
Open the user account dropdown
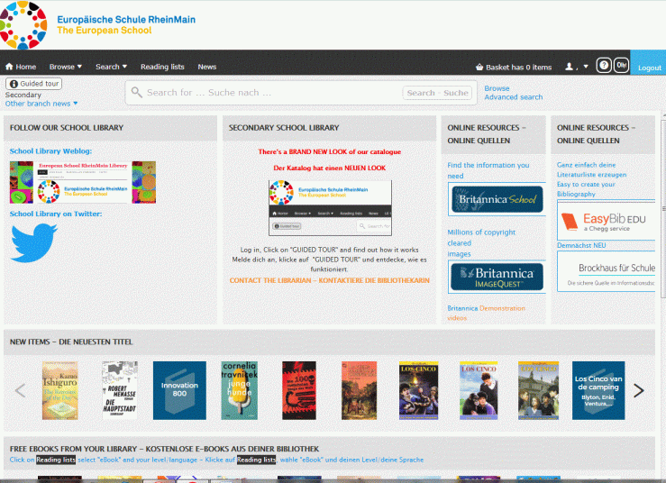(575, 67)
